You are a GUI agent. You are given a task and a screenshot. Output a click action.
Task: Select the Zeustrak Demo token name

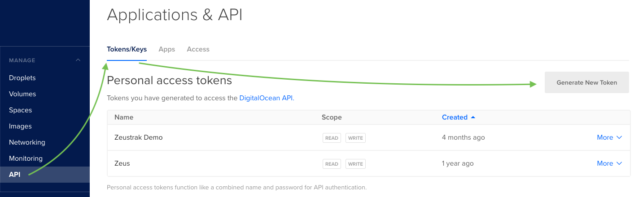point(139,137)
